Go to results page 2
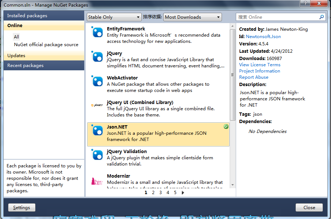This screenshot has height=219, width=331. coord(153,193)
